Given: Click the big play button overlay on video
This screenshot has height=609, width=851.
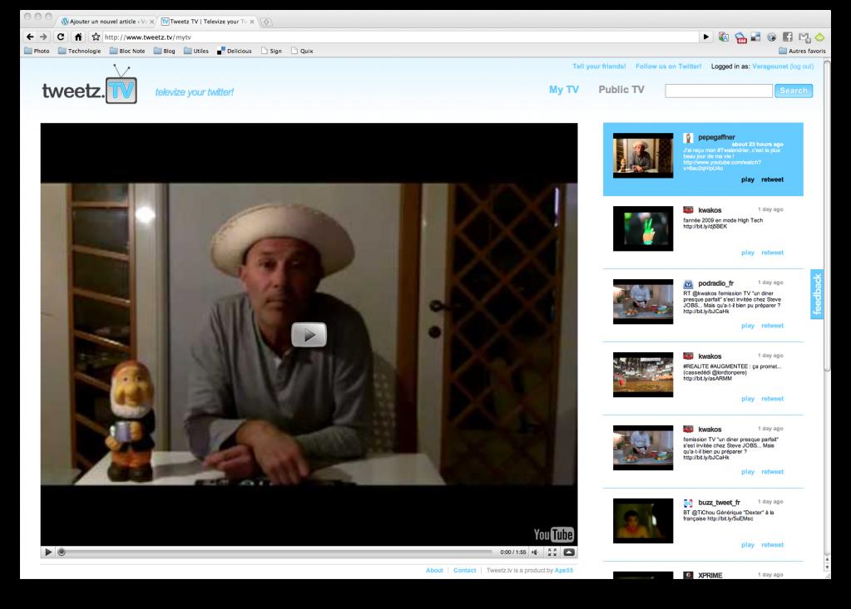Looking at the screenshot, I should (x=309, y=335).
